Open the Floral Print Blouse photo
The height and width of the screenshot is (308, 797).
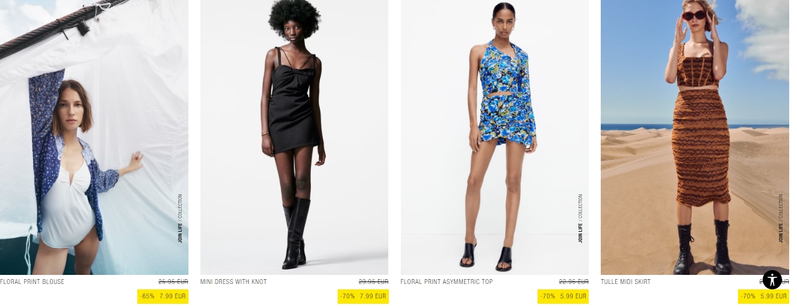pyautogui.click(x=94, y=137)
